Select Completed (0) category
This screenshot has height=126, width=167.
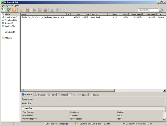pyautogui.click(x=9, y=20)
